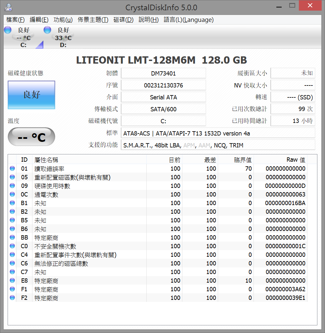Click raw value 0000000039E1
Viewport: 325px width, 333px height.
(x=285, y=298)
